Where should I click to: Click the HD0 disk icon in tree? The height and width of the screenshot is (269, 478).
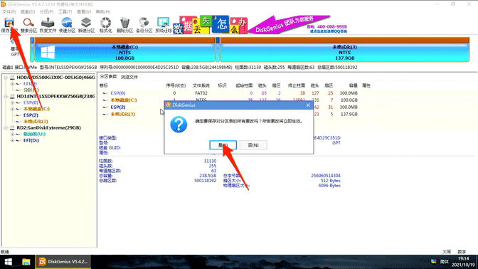12,78
